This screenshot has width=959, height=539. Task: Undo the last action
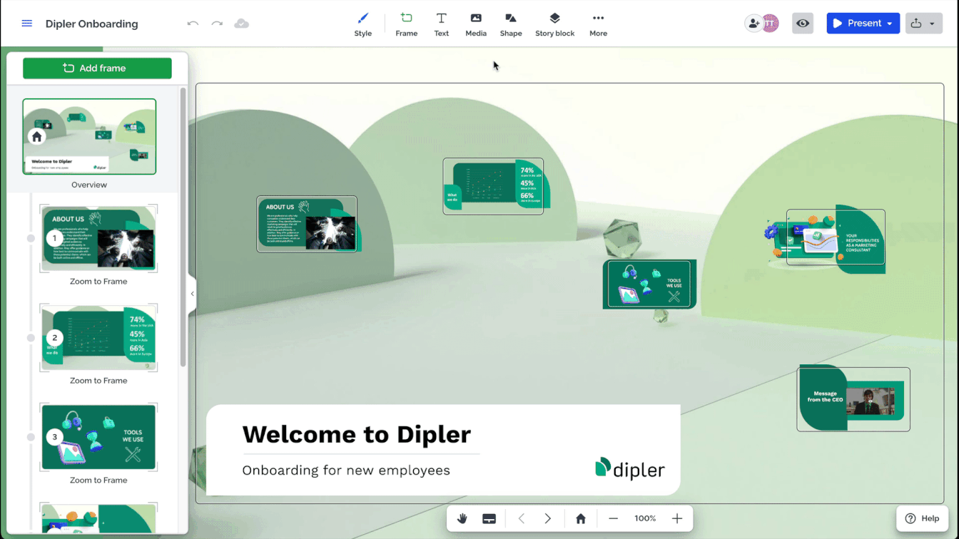[x=193, y=24]
